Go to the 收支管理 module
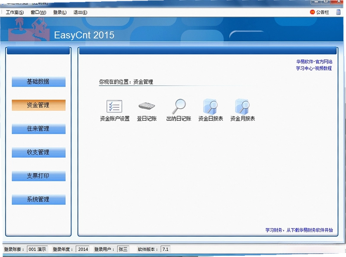 (38, 152)
